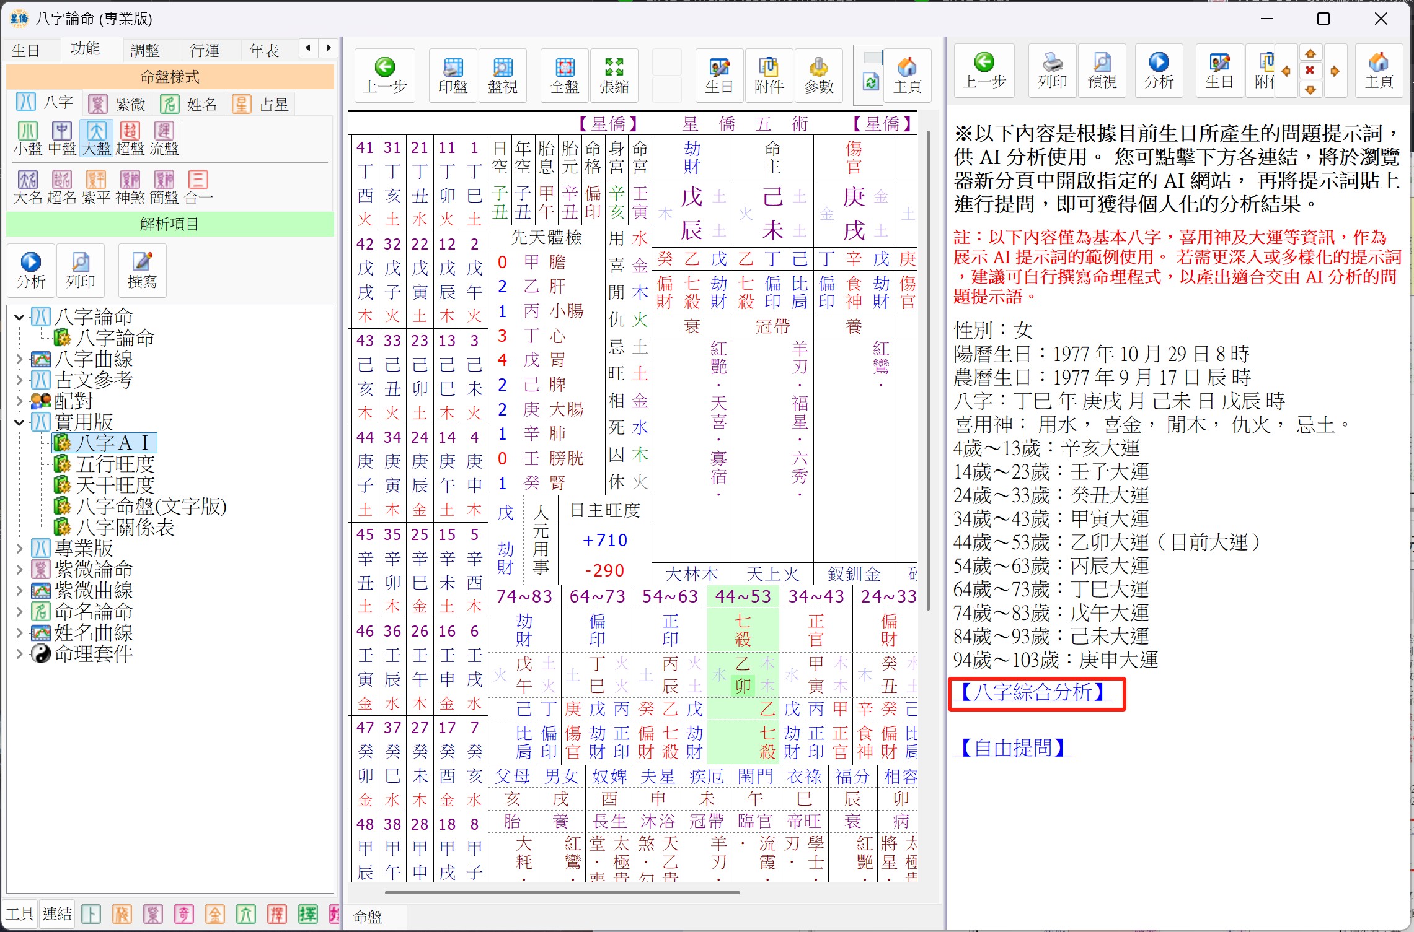Click the 【自由提問】 link

pos(1013,747)
